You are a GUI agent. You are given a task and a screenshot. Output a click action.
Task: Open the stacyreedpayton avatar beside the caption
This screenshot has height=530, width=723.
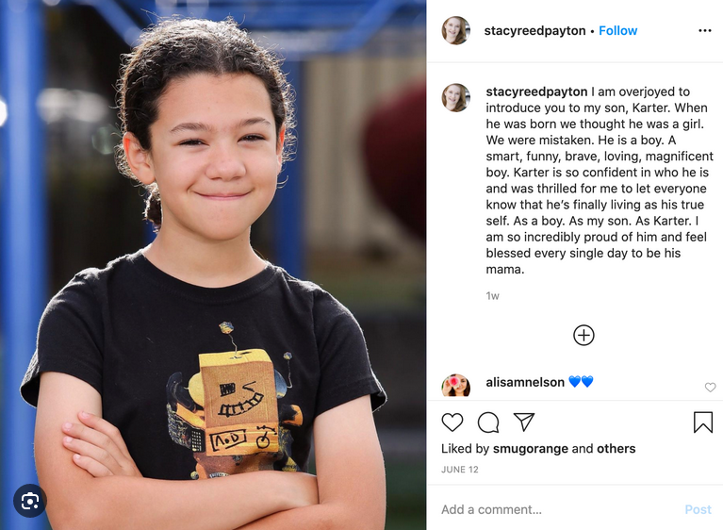[x=456, y=97]
